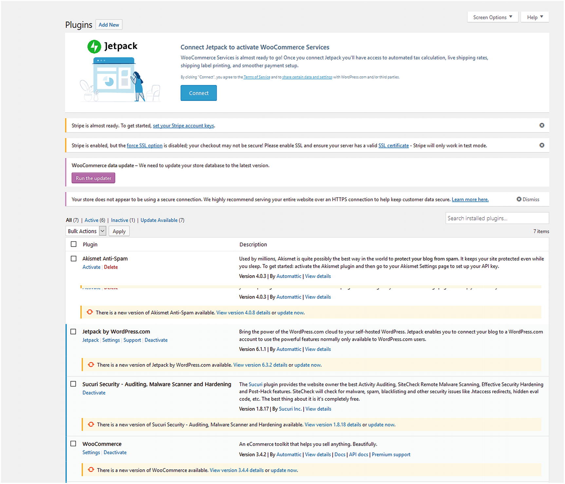
Task: Dismiss the secure connection store notice
Action: pyautogui.click(x=528, y=200)
